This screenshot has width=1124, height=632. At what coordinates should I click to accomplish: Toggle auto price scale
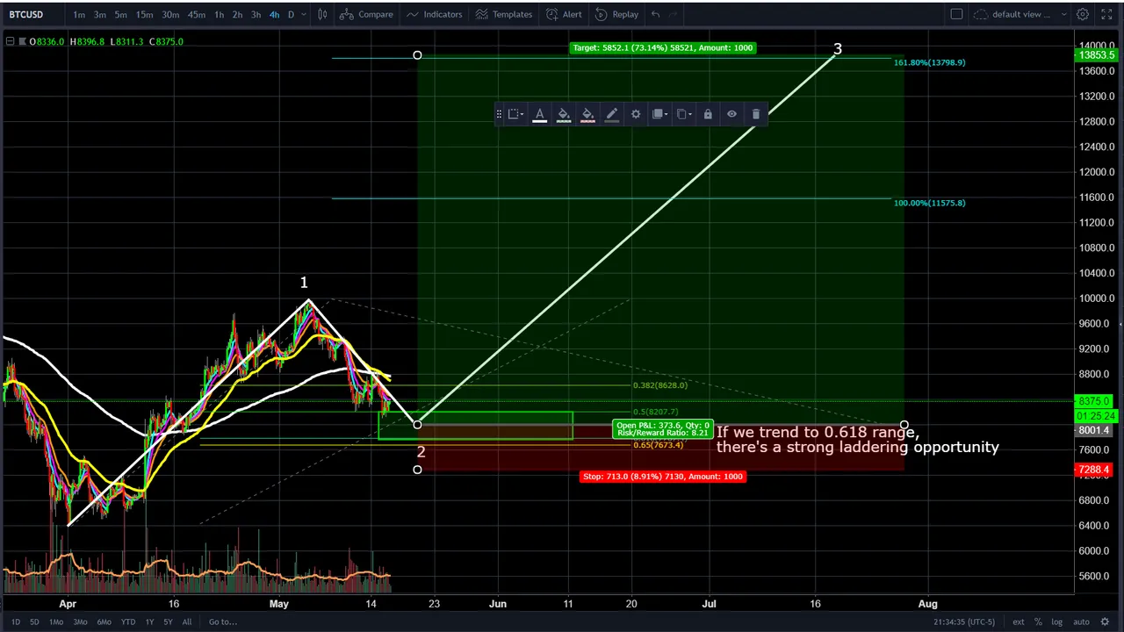coord(1081,621)
